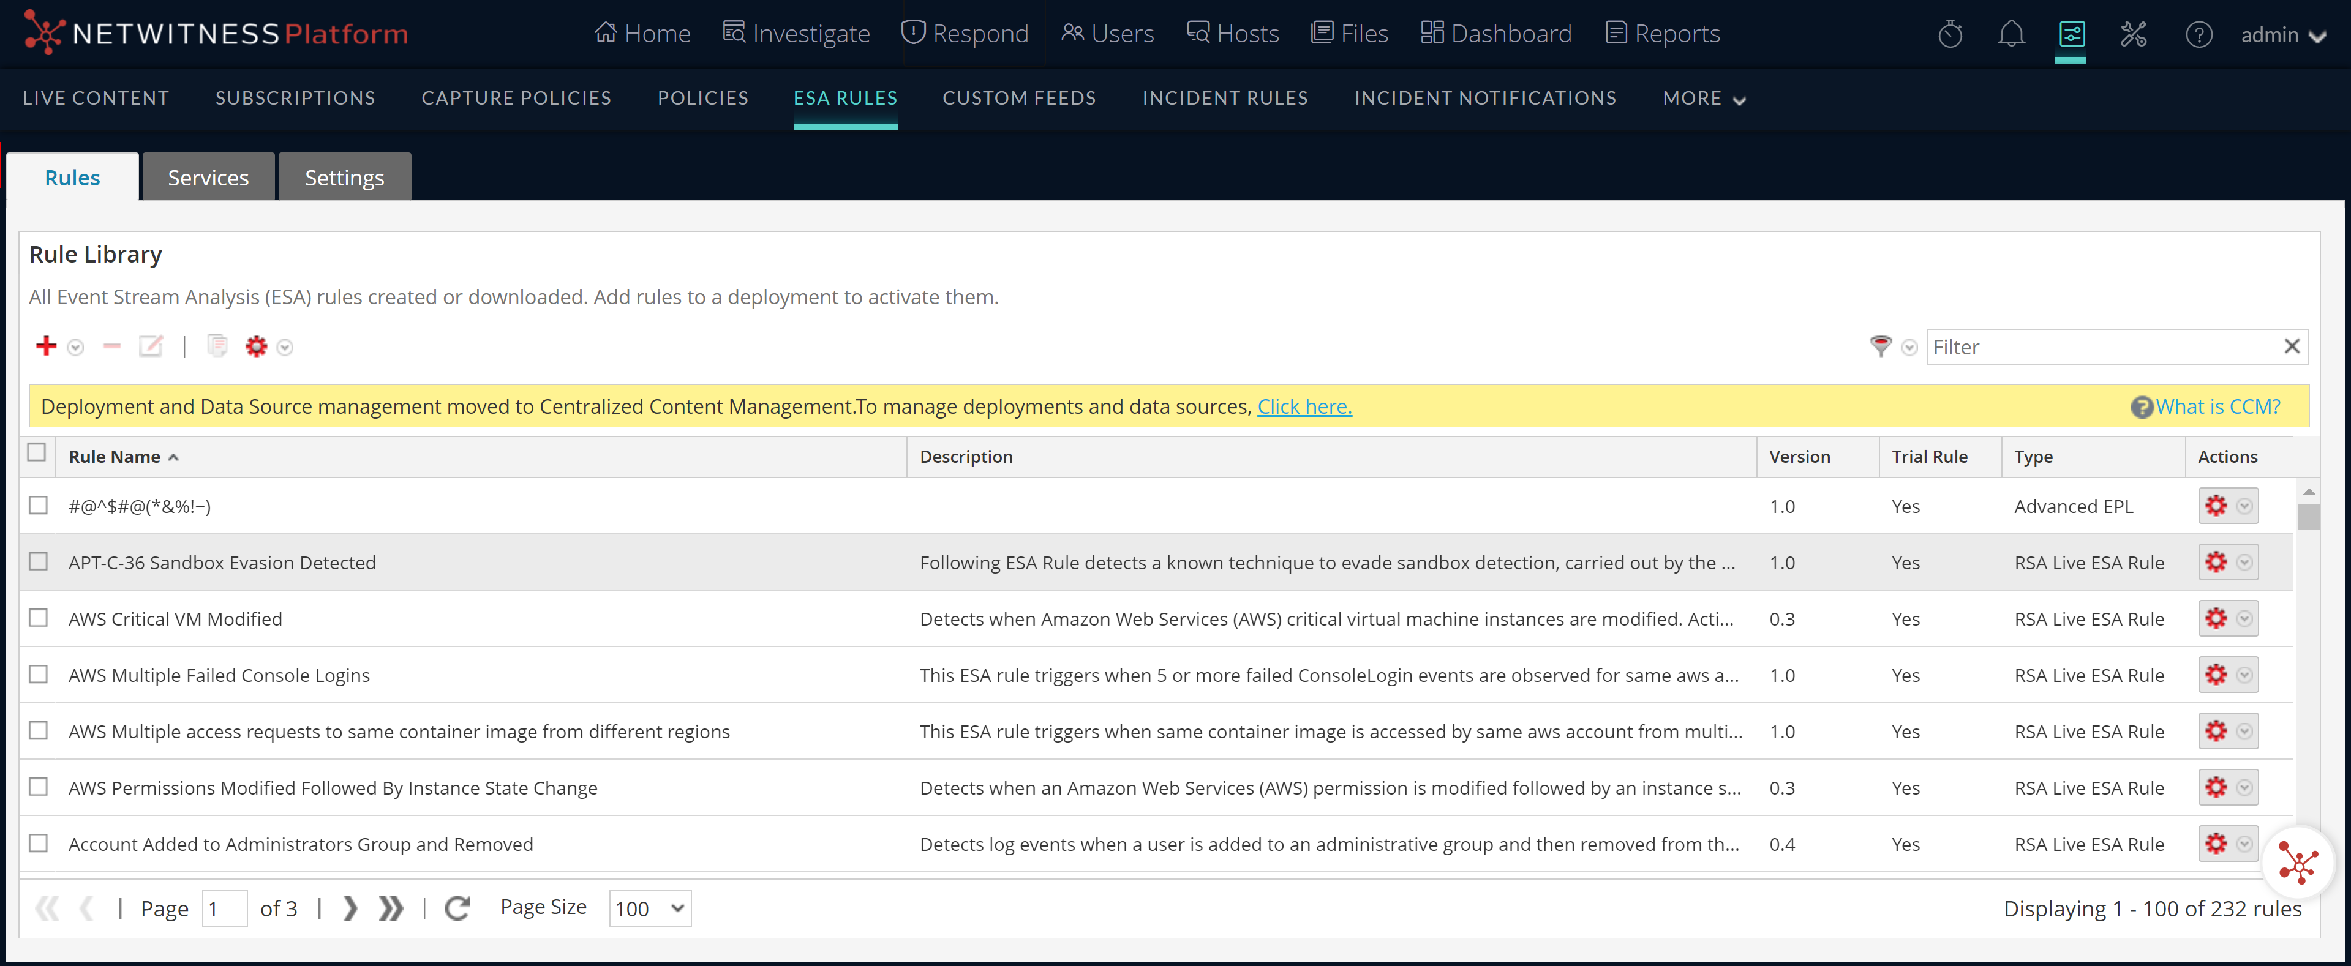Open the Page Size dropdown

point(649,908)
